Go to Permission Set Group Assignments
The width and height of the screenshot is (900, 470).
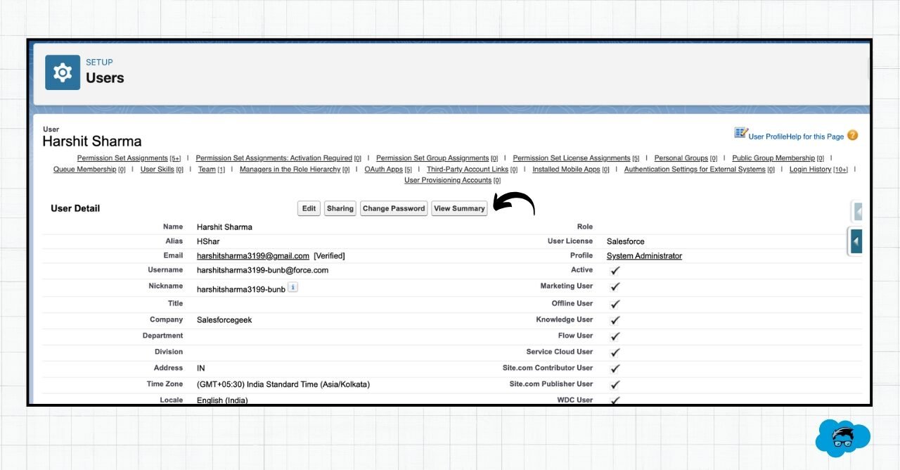[x=437, y=158]
